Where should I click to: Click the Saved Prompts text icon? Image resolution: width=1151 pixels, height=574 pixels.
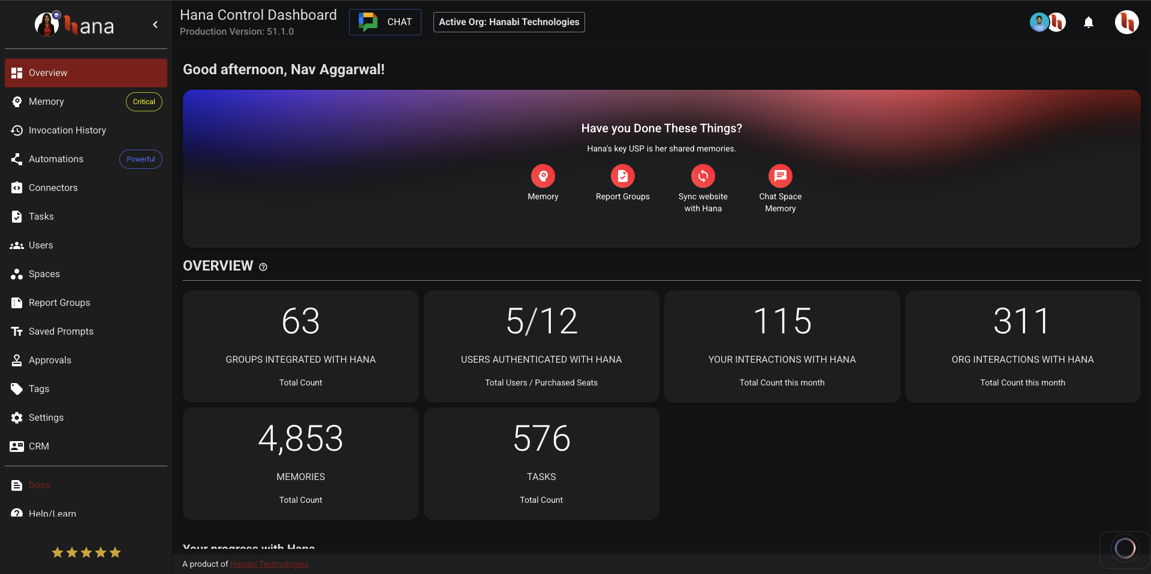(x=17, y=332)
